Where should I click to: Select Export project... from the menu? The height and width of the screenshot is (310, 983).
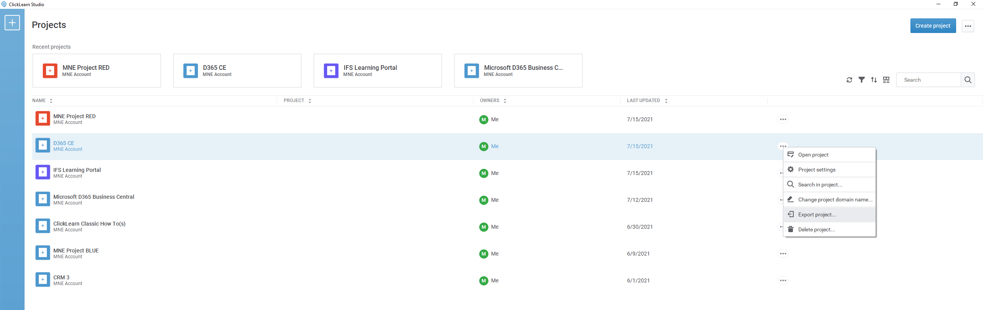829,214
